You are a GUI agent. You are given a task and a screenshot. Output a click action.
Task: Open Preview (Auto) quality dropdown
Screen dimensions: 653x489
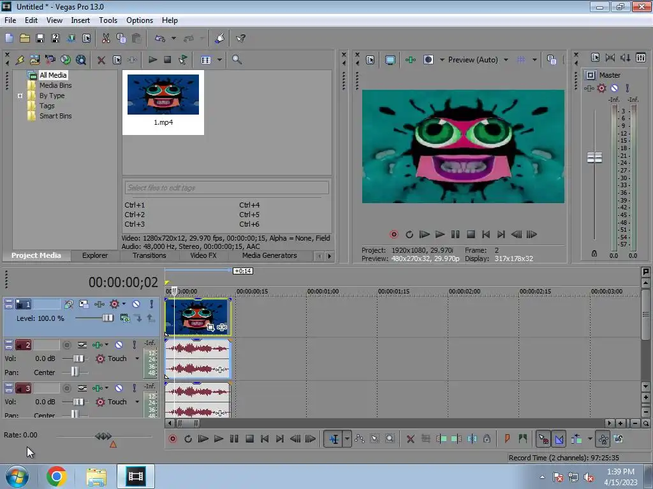tap(506, 60)
